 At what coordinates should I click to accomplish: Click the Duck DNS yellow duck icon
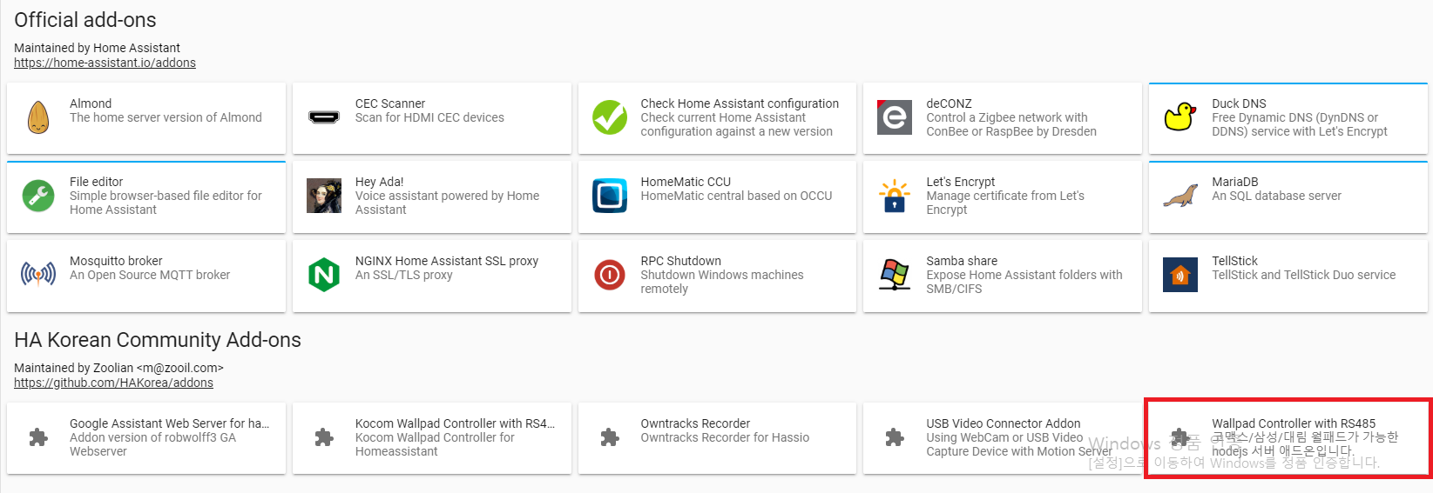1180,117
